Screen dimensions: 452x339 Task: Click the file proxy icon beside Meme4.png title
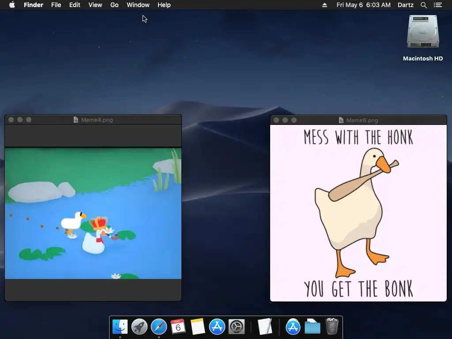pyautogui.click(x=76, y=120)
